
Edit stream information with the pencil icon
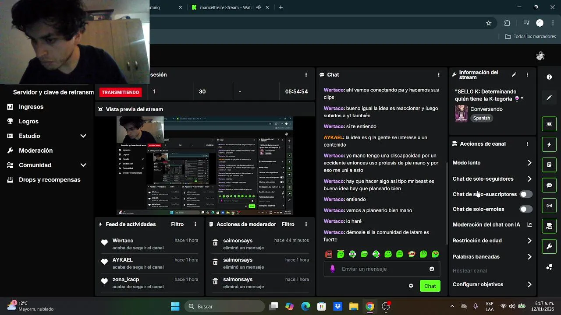pyautogui.click(x=514, y=75)
